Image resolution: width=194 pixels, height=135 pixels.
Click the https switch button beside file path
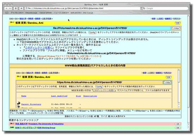click(176, 28)
